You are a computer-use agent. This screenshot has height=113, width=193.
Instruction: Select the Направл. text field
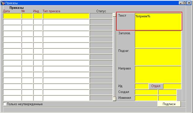click(158, 75)
